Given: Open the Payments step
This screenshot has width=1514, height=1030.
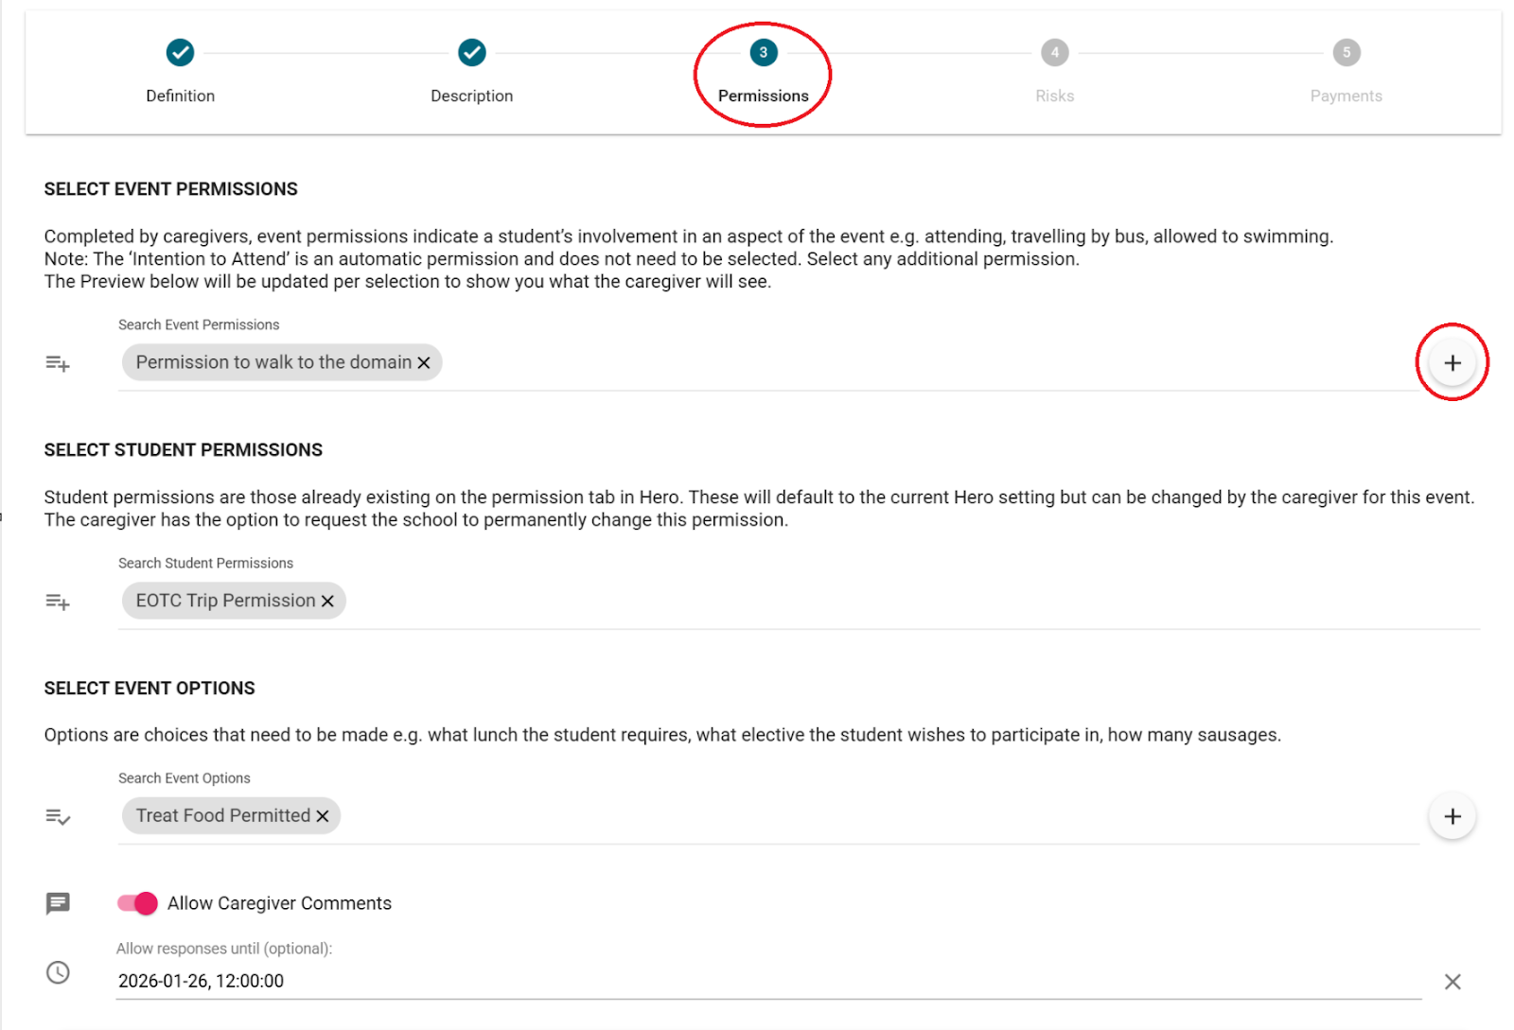Looking at the screenshot, I should tap(1346, 53).
